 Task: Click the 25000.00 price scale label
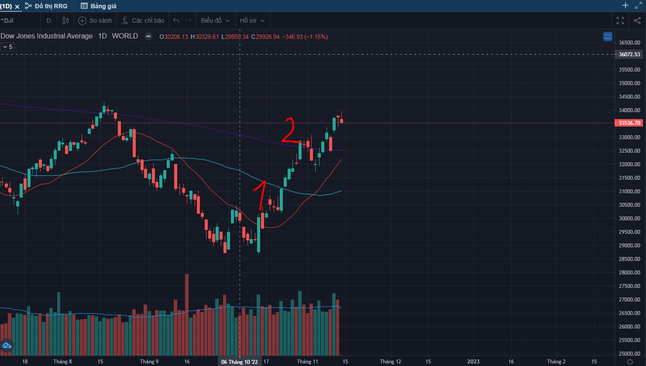tap(629, 354)
